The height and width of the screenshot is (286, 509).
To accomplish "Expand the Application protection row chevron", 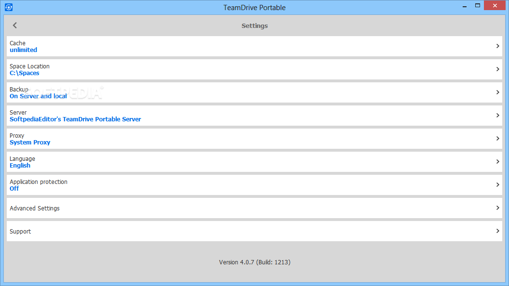I will pos(497,184).
